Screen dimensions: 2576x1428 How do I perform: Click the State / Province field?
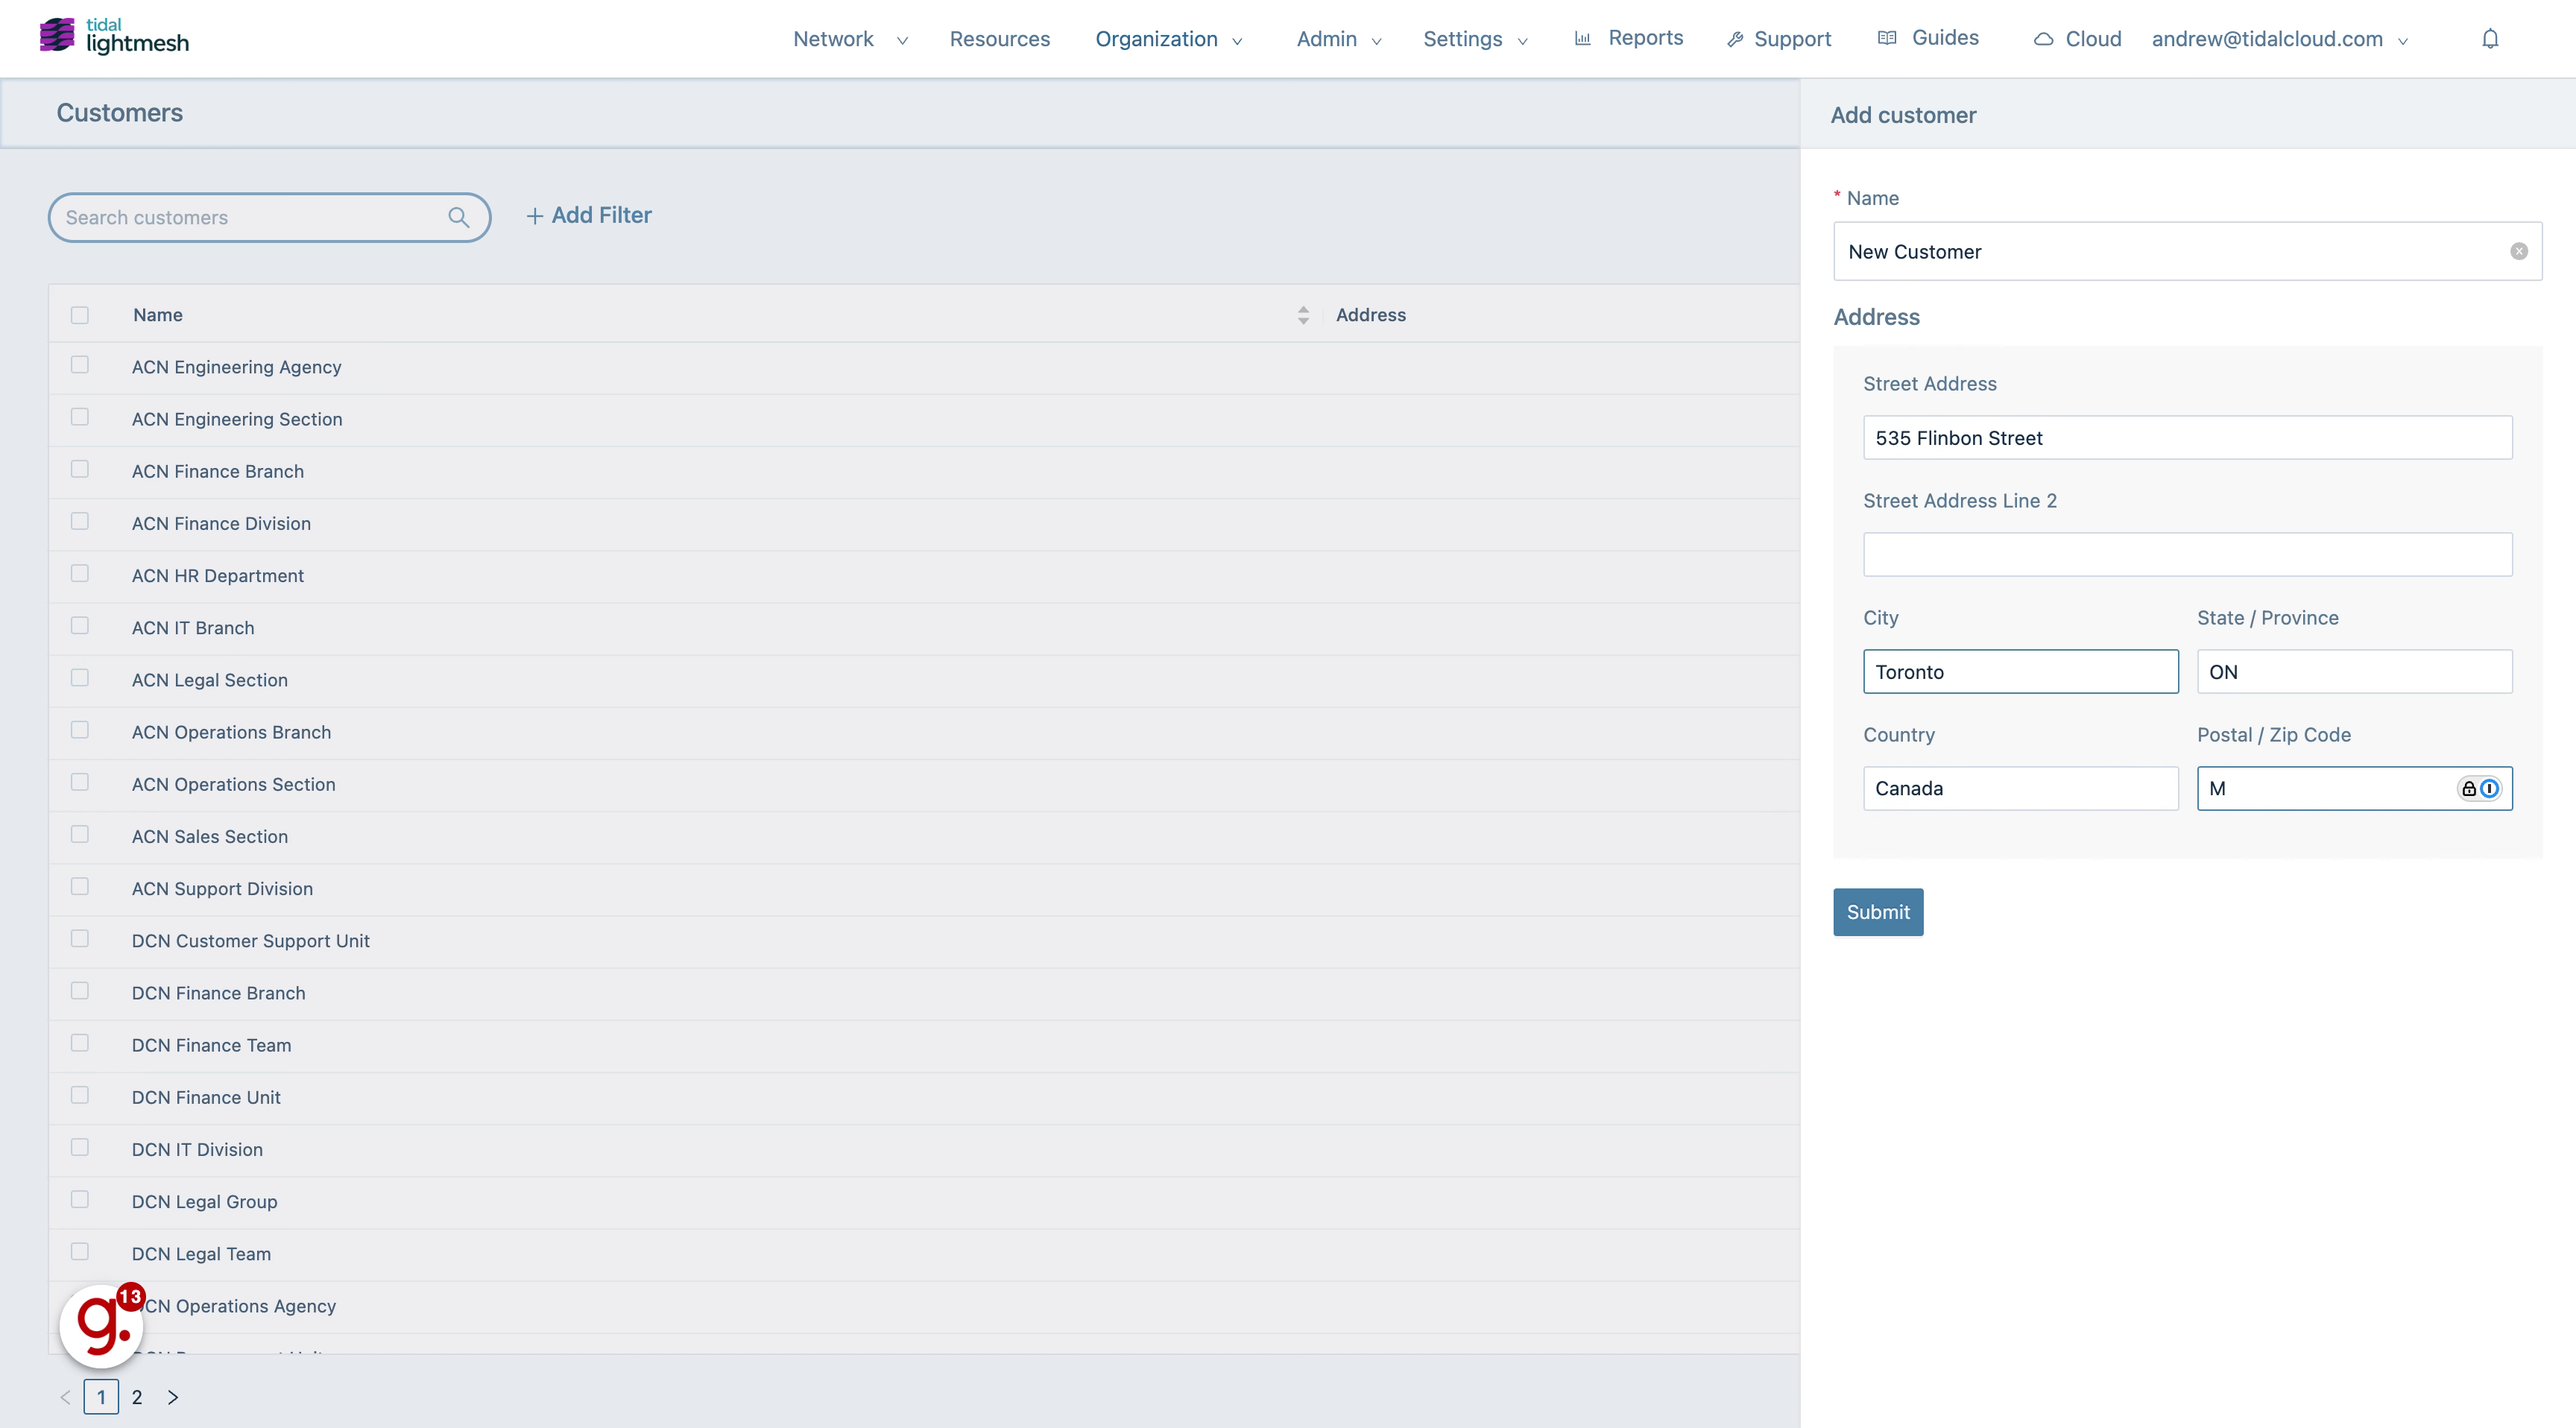[x=2354, y=671]
